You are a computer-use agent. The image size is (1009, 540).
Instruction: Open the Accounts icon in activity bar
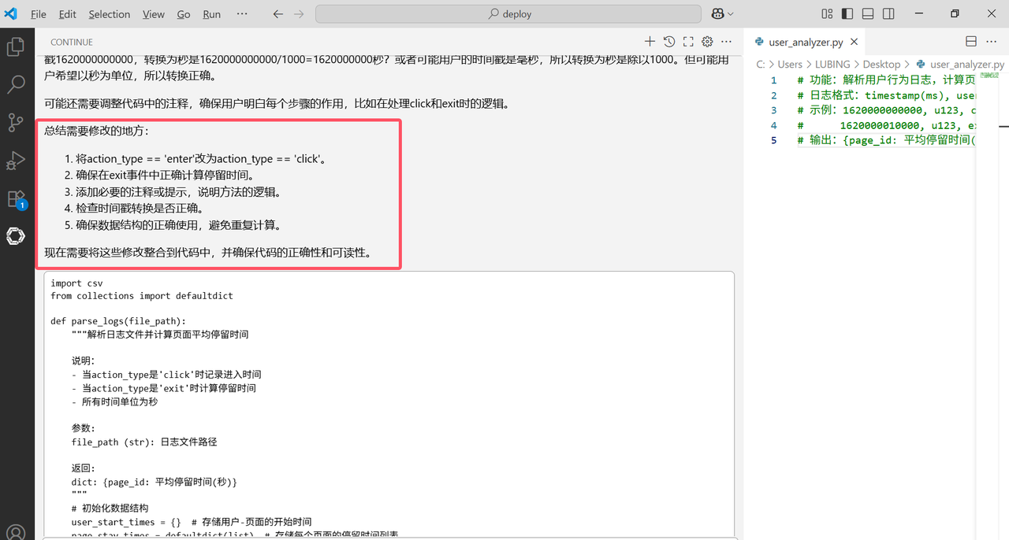pos(16,532)
